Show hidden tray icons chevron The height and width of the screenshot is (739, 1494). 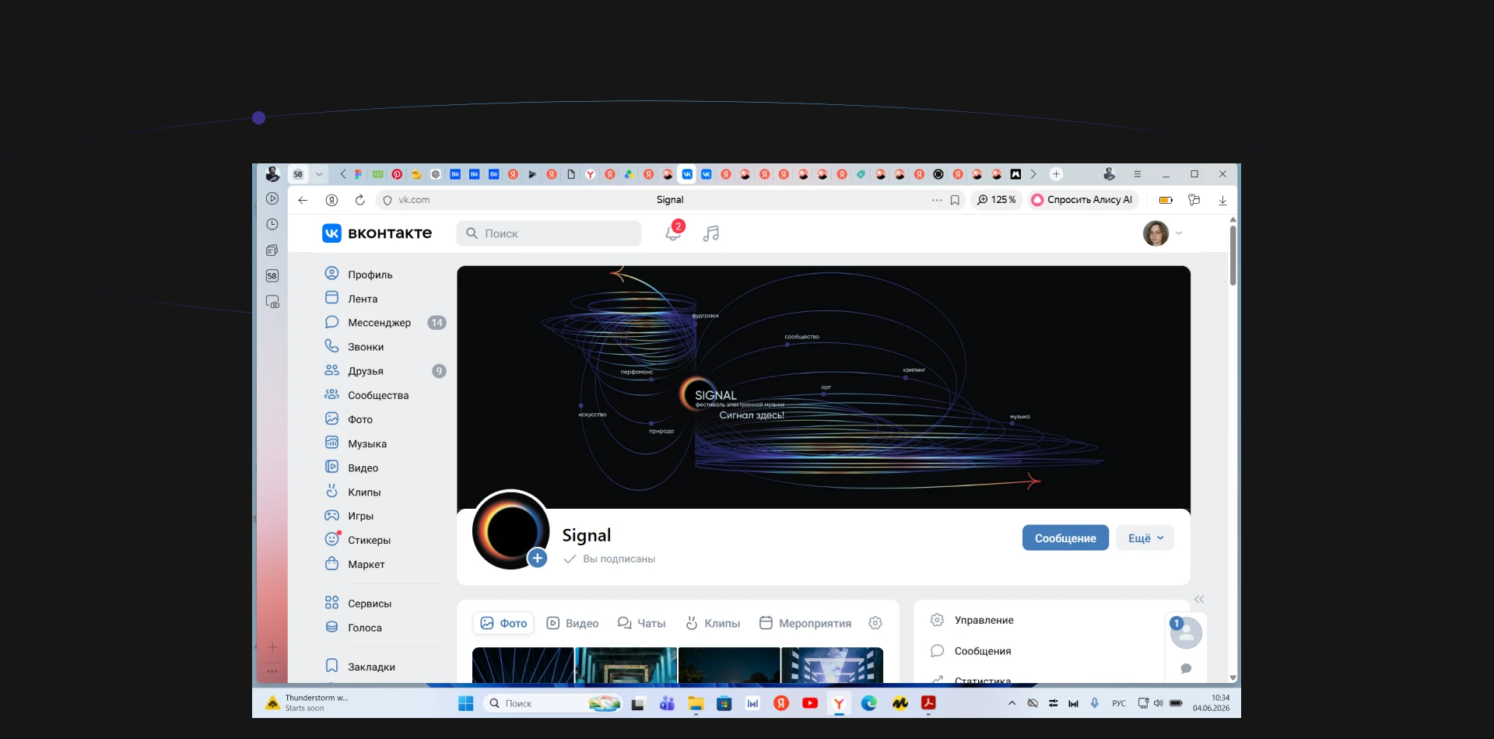[x=1012, y=703]
